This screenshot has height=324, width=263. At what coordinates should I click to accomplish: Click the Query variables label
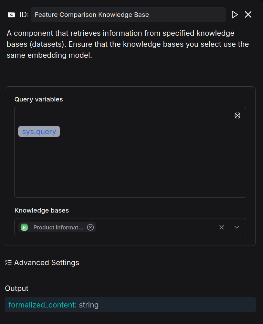click(39, 99)
